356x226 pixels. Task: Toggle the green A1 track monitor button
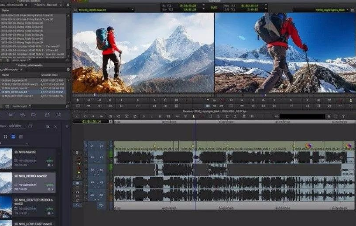tap(111, 154)
